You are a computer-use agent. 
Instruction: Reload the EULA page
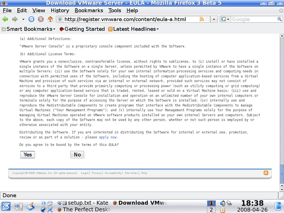(31, 19)
